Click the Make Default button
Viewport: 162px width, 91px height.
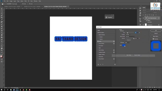[x=129, y=55]
